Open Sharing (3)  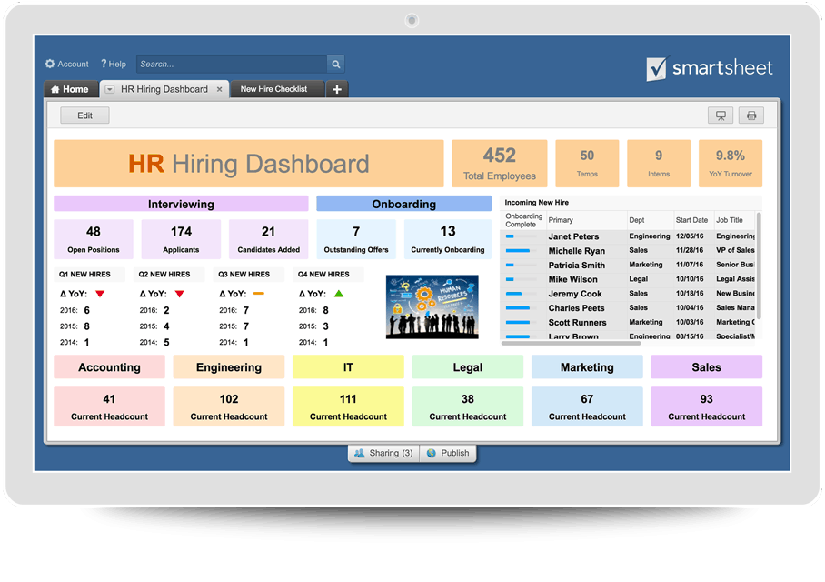(384, 453)
